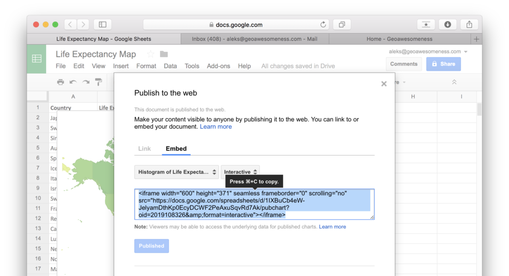Open the Sheets home icon
509x276 pixels.
[36, 59]
